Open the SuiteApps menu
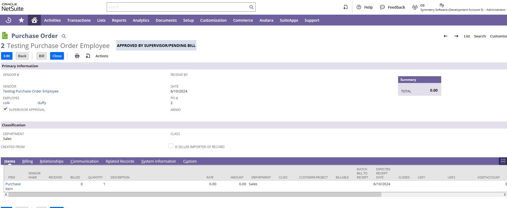The height and width of the screenshot is (208, 507). pos(289,20)
